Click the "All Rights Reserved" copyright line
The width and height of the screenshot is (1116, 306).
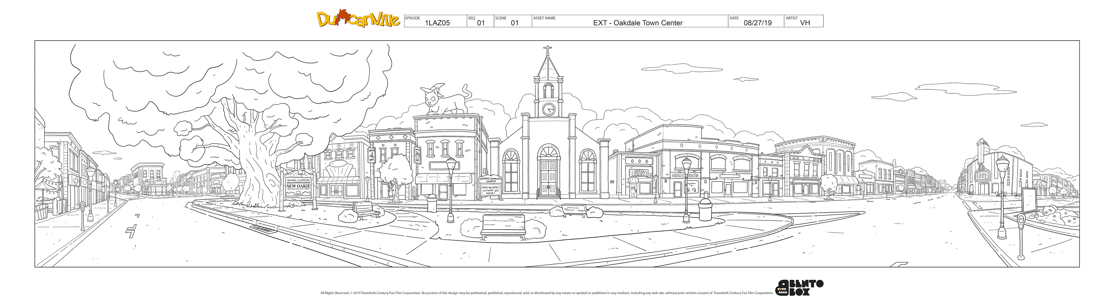(547, 293)
